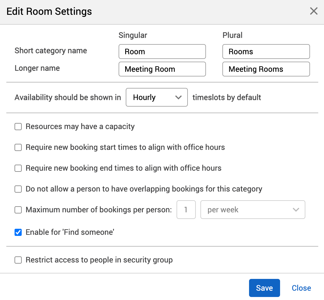Click the Close link

point(301,288)
